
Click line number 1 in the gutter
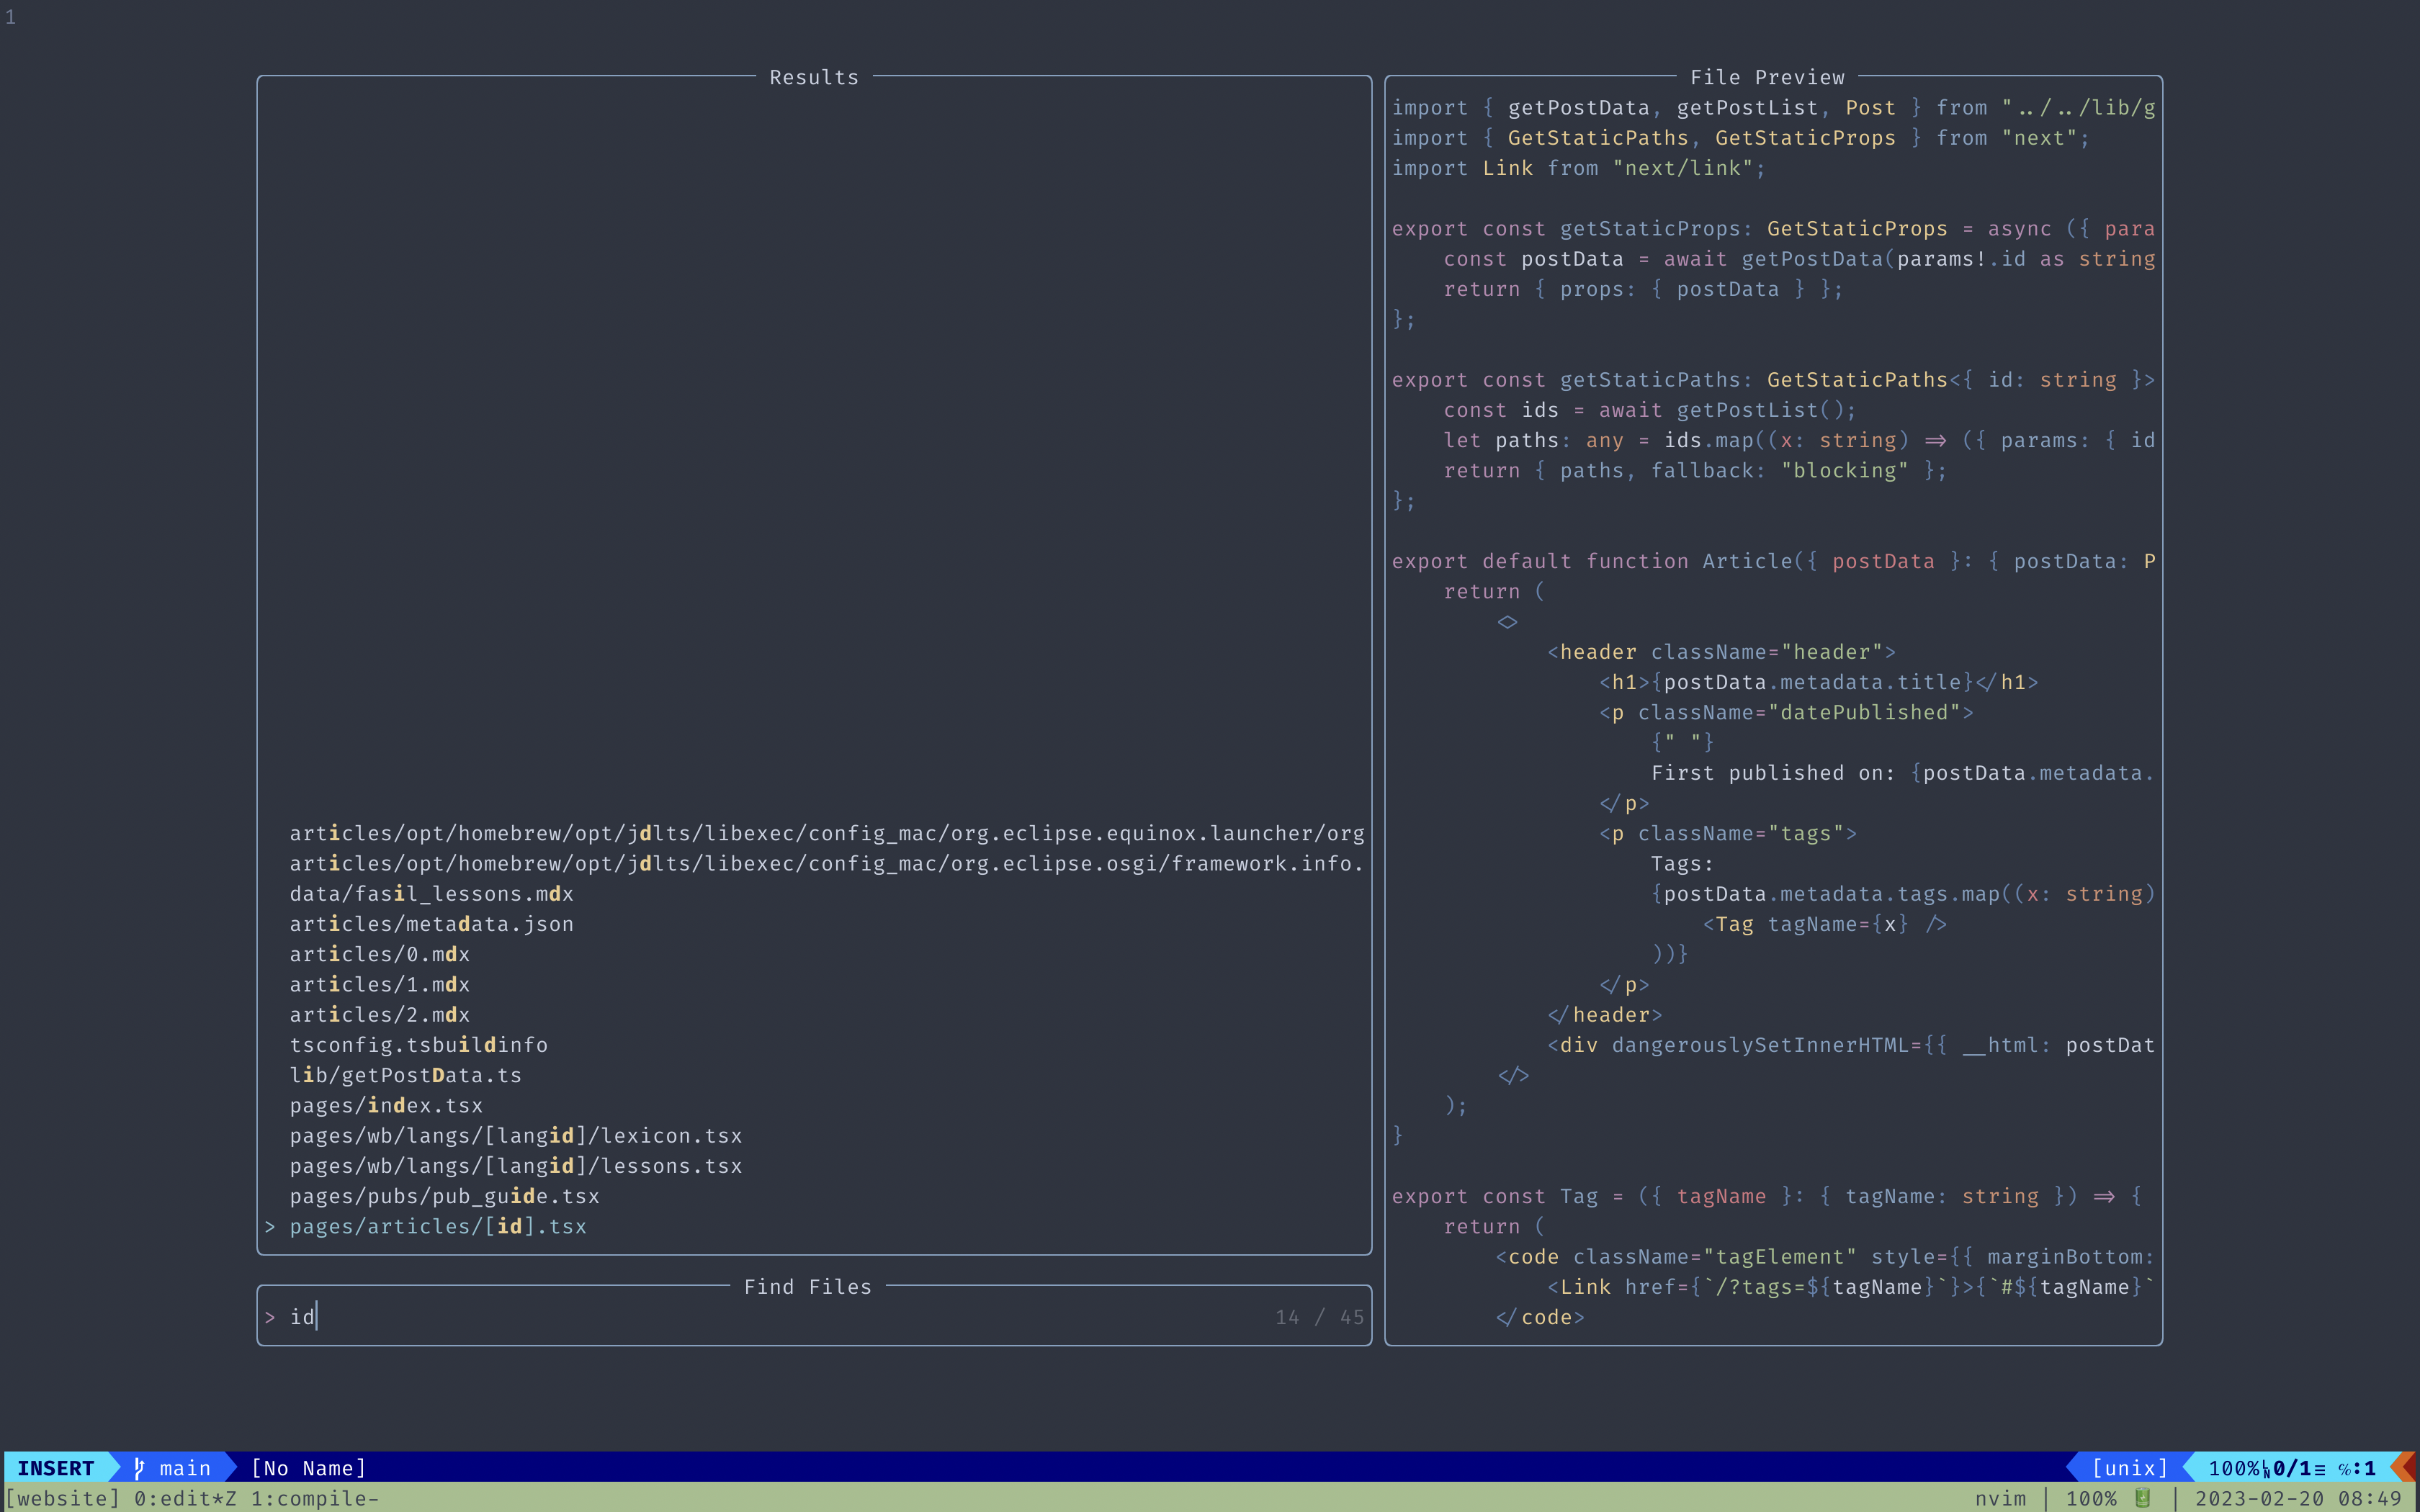click(x=10, y=17)
